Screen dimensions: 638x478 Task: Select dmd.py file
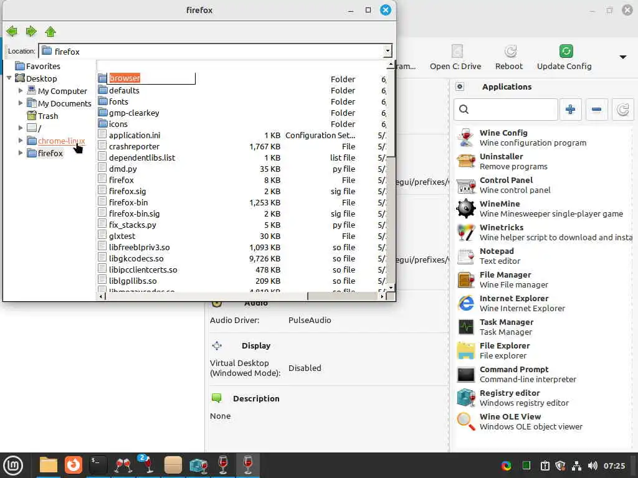(x=123, y=169)
